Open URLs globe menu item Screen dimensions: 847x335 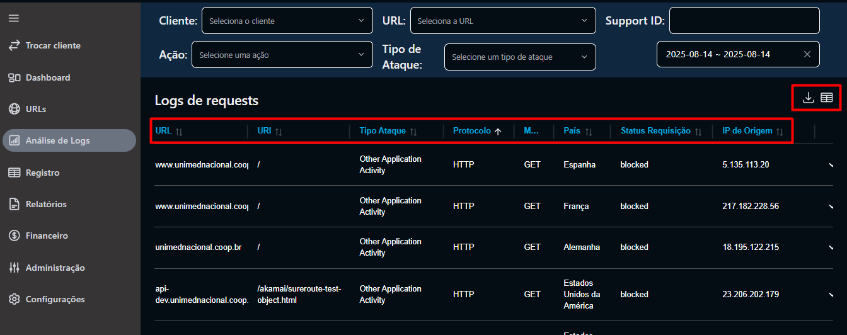[36, 109]
